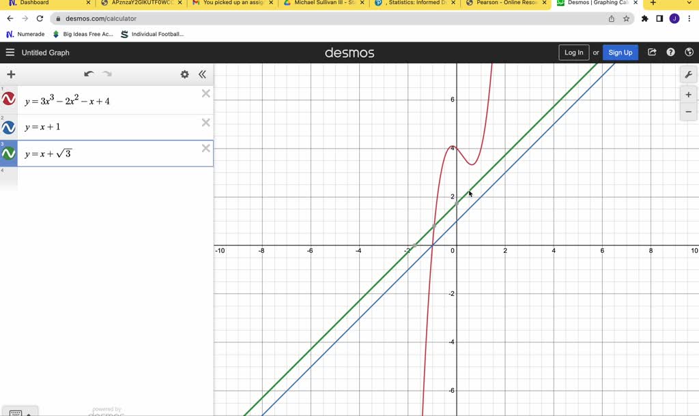This screenshot has width=699, height=416.
Task: Open a new browser tab
Action: 653,3
